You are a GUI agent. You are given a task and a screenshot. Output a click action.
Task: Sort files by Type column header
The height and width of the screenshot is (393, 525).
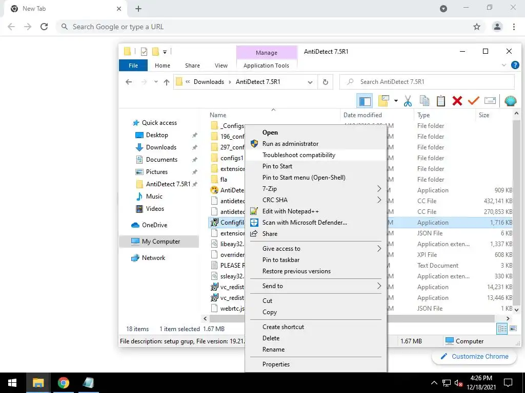click(423, 115)
